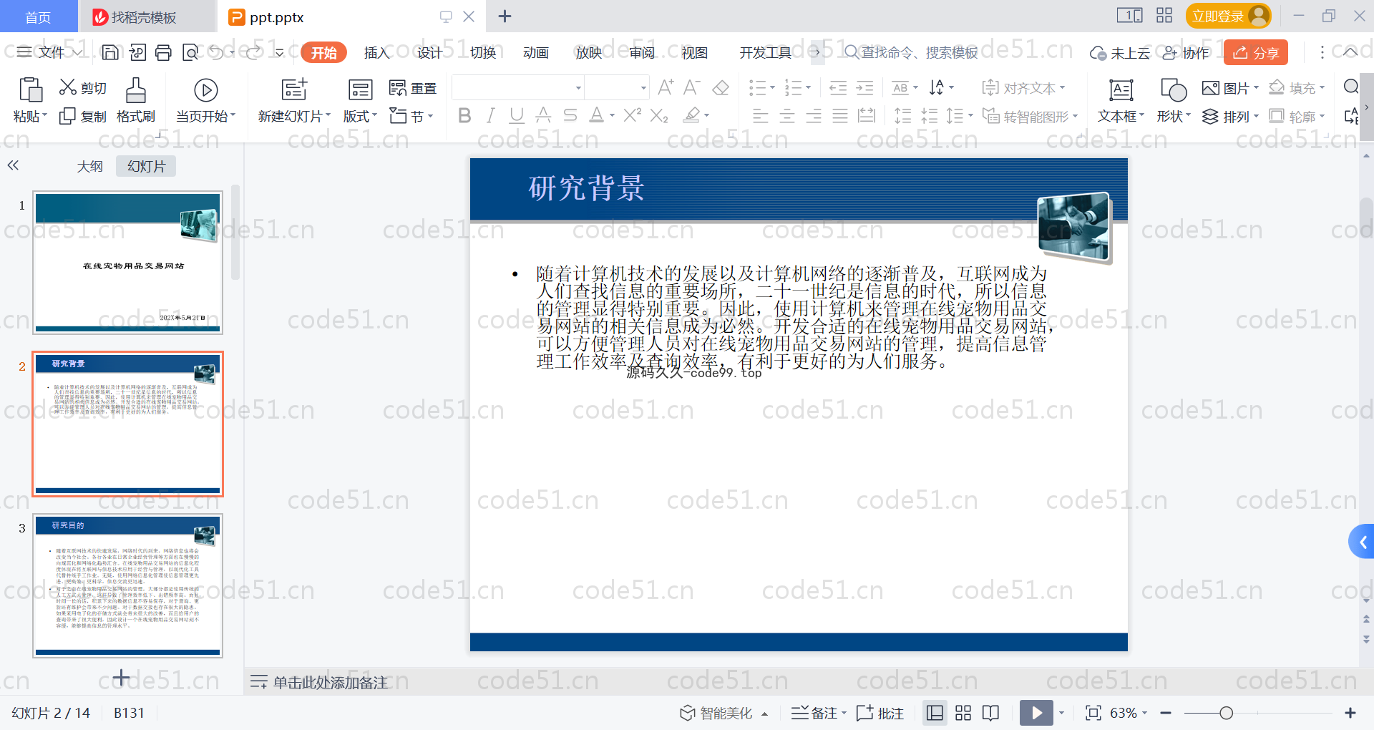The height and width of the screenshot is (730, 1374).
Task: Toggle Bold formatting
Action: coord(464,115)
